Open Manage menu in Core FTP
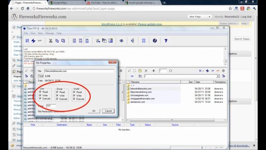The height and width of the screenshot is (150, 266). pyautogui.click(x=49, y=33)
